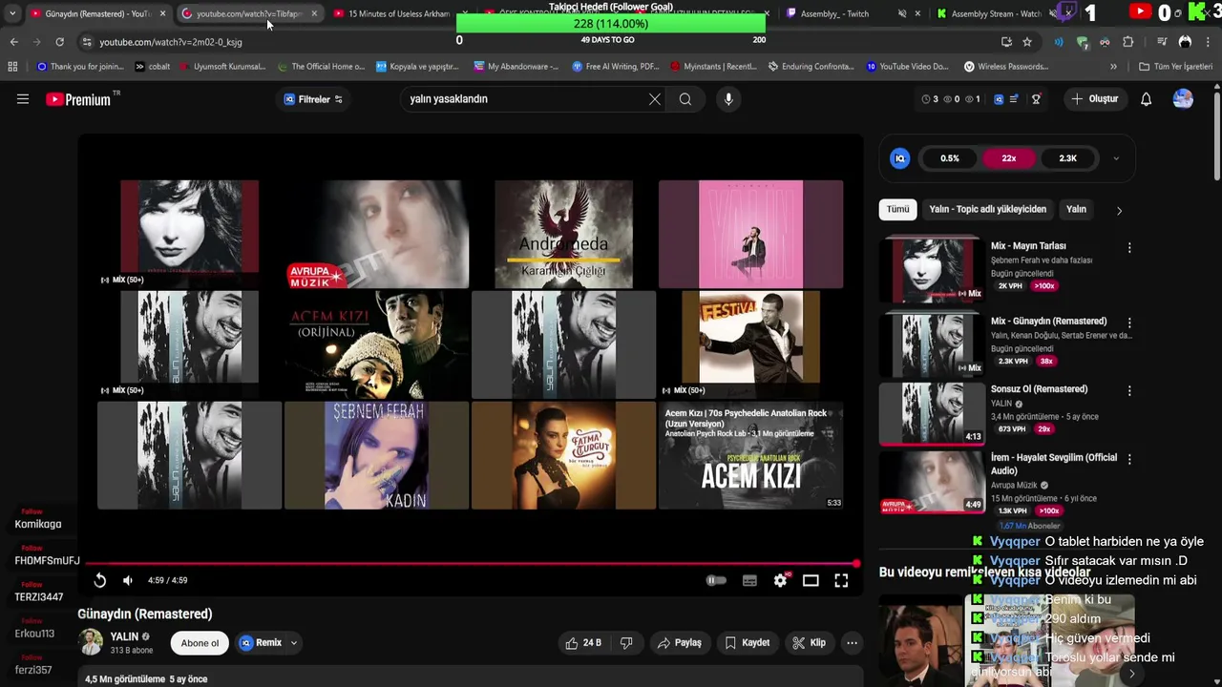
Task: Select the Yalın chip
Action: 1076,209
